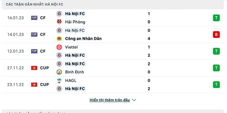Click CF competition flag for 16.01.23 match
Screen dimensions: 227x113
coord(34,18)
